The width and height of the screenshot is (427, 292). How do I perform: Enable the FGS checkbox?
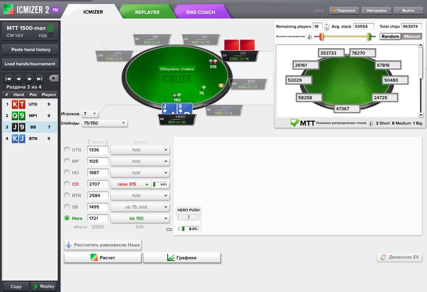click(51, 35)
